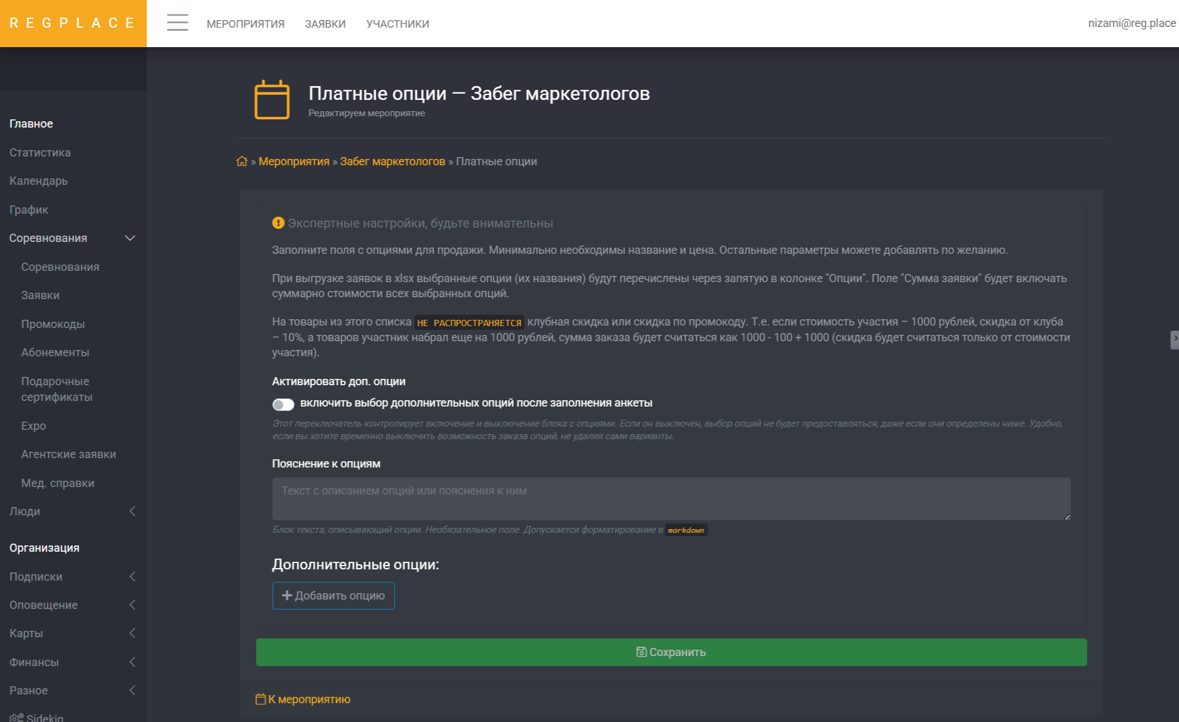This screenshot has width=1179, height=722.
Task: Click the orange warning exclamation icon
Action: coord(278,223)
